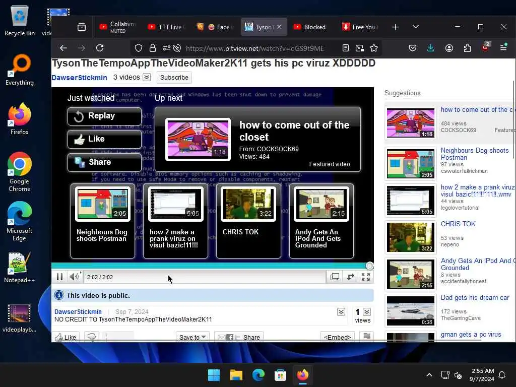
Task: Open how 2 make a prank viruz suggestion link
Action: click(x=478, y=190)
